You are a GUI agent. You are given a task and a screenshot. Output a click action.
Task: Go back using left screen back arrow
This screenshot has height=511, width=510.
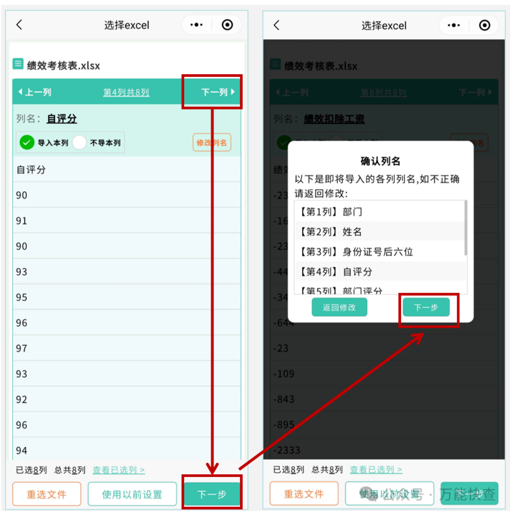click(x=19, y=25)
